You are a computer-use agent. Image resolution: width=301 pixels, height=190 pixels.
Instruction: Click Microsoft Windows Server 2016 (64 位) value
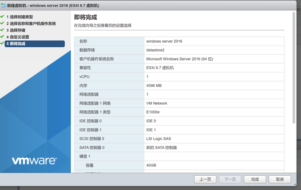[180, 59]
